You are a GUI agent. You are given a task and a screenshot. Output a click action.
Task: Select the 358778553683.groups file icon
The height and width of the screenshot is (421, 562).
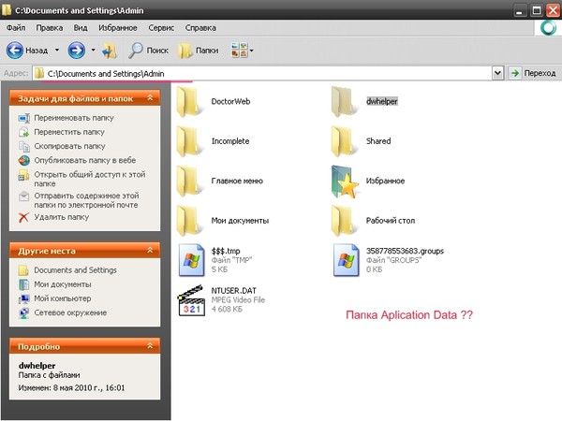pos(347,260)
